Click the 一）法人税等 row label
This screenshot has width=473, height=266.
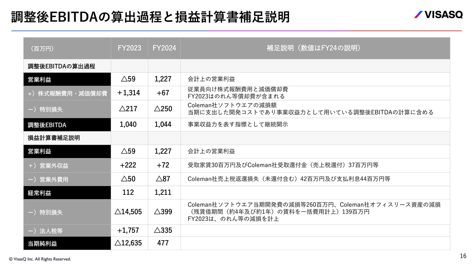coord(45,231)
